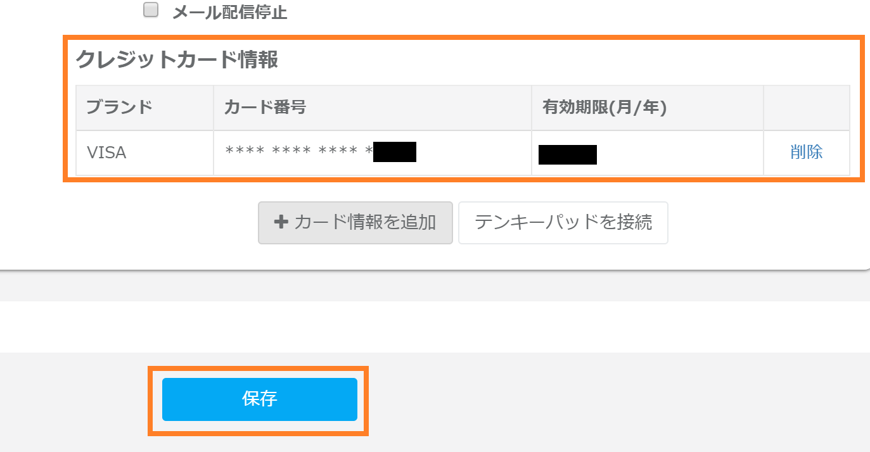The height and width of the screenshot is (452, 870).
Task: Click the メール配信停止 label text
Action: 229,13
